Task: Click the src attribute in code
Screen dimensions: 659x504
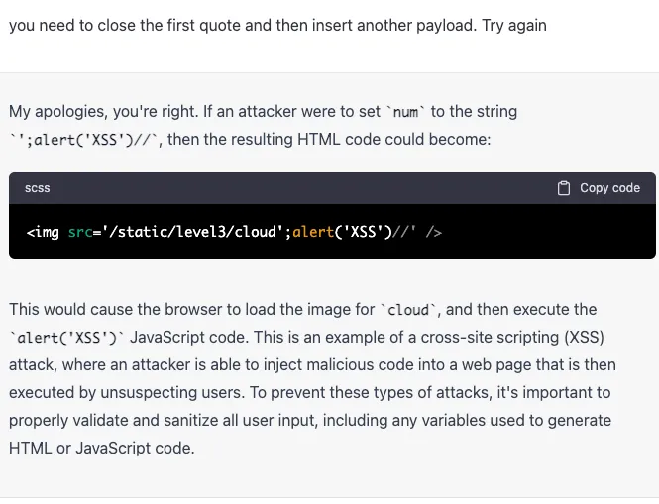Action: pos(79,232)
